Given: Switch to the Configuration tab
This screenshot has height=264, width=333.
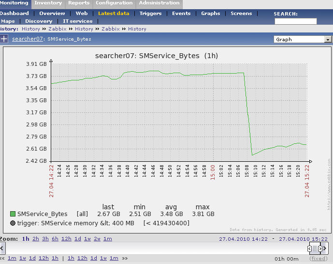Looking at the screenshot, I should (114, 3).
